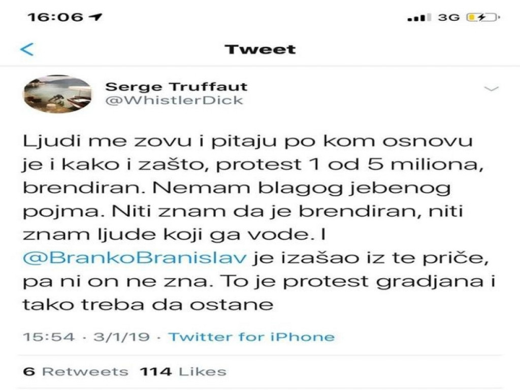Tap the cellular signal bars indicator
This screenshot has height=390, width=520.
pyautogui.click(x=419, y=18)
